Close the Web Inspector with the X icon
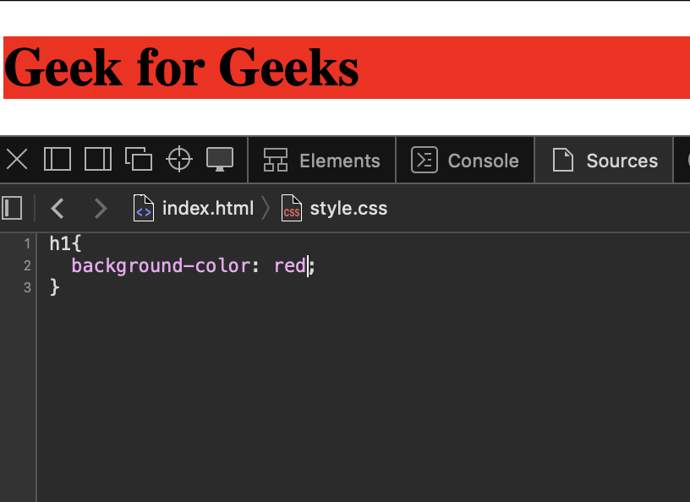The height and width of the screenshot is (502, 690). point(17,159)
